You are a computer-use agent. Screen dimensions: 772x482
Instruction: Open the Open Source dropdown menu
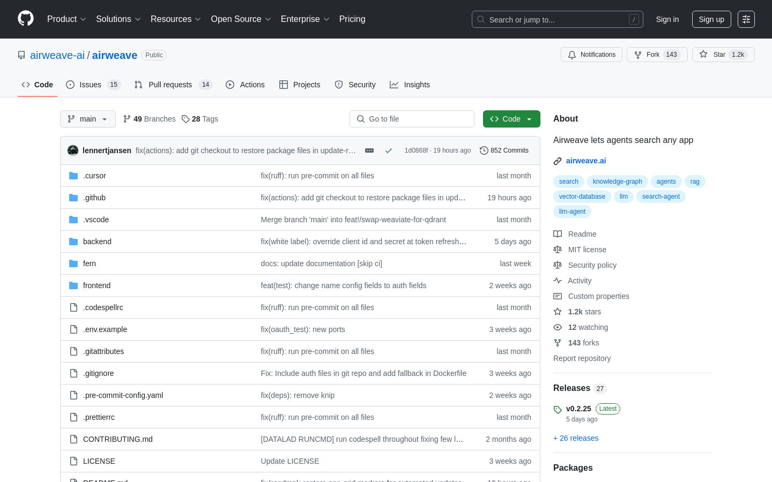pyautogui.click(x=241, y=19)
